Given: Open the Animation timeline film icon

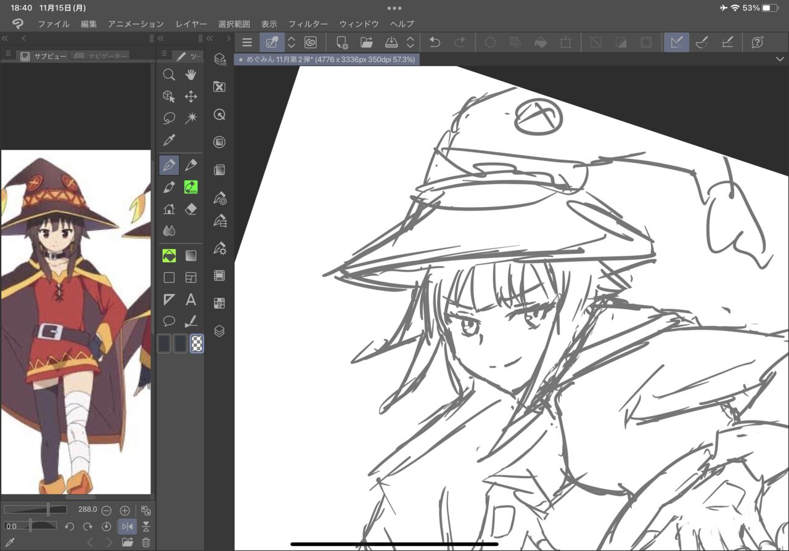Looking at the screenshot, I should (219, 275).
